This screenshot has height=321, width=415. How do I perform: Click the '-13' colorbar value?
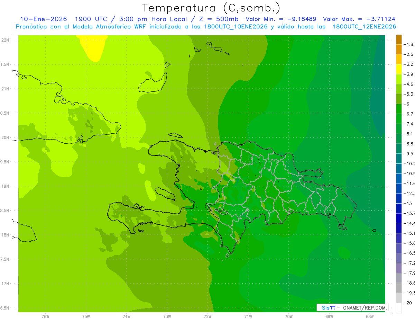[408, 203]
